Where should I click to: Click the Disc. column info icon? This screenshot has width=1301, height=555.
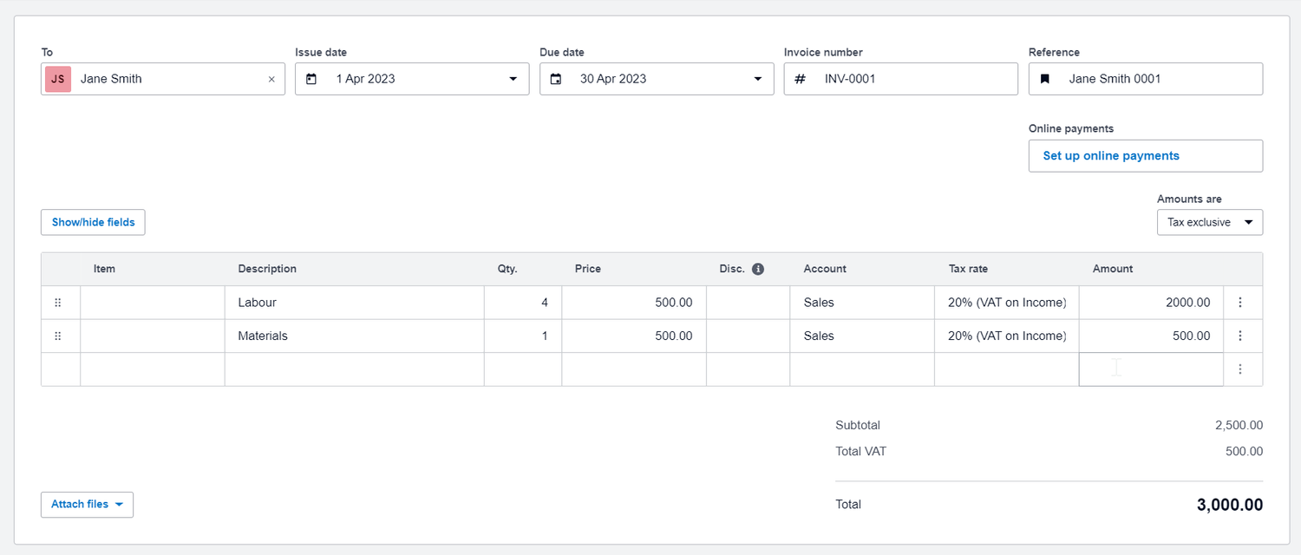[758, 269]
